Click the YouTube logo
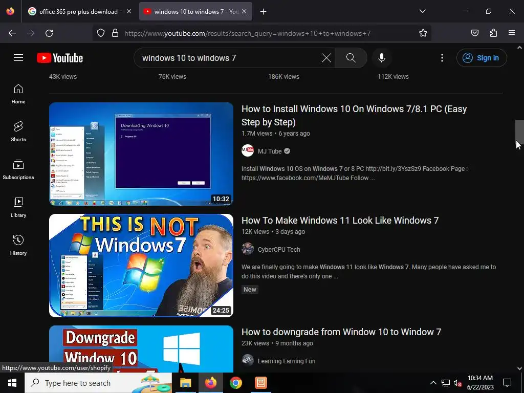 point(60,58)
